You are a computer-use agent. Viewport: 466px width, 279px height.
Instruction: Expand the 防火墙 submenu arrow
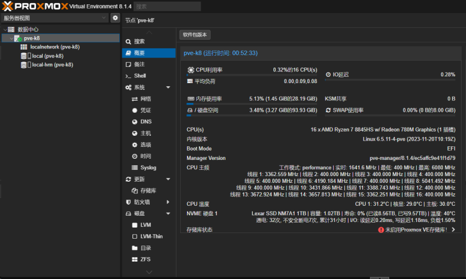pyautogui.click(x=168, y=202)
